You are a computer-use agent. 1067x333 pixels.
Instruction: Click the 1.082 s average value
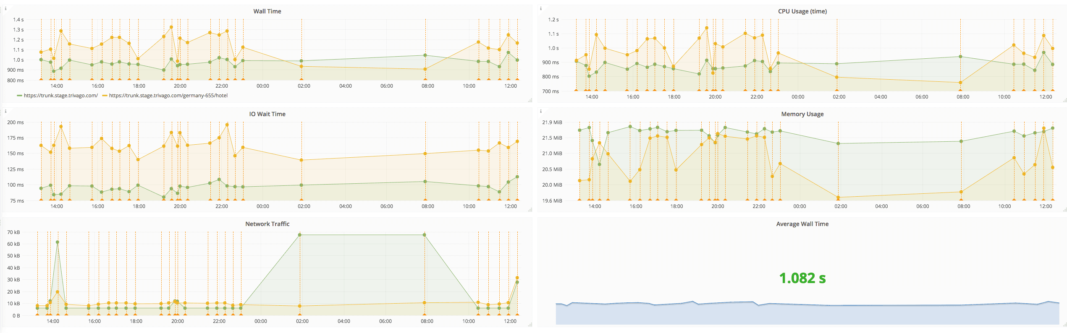(802, 278)
